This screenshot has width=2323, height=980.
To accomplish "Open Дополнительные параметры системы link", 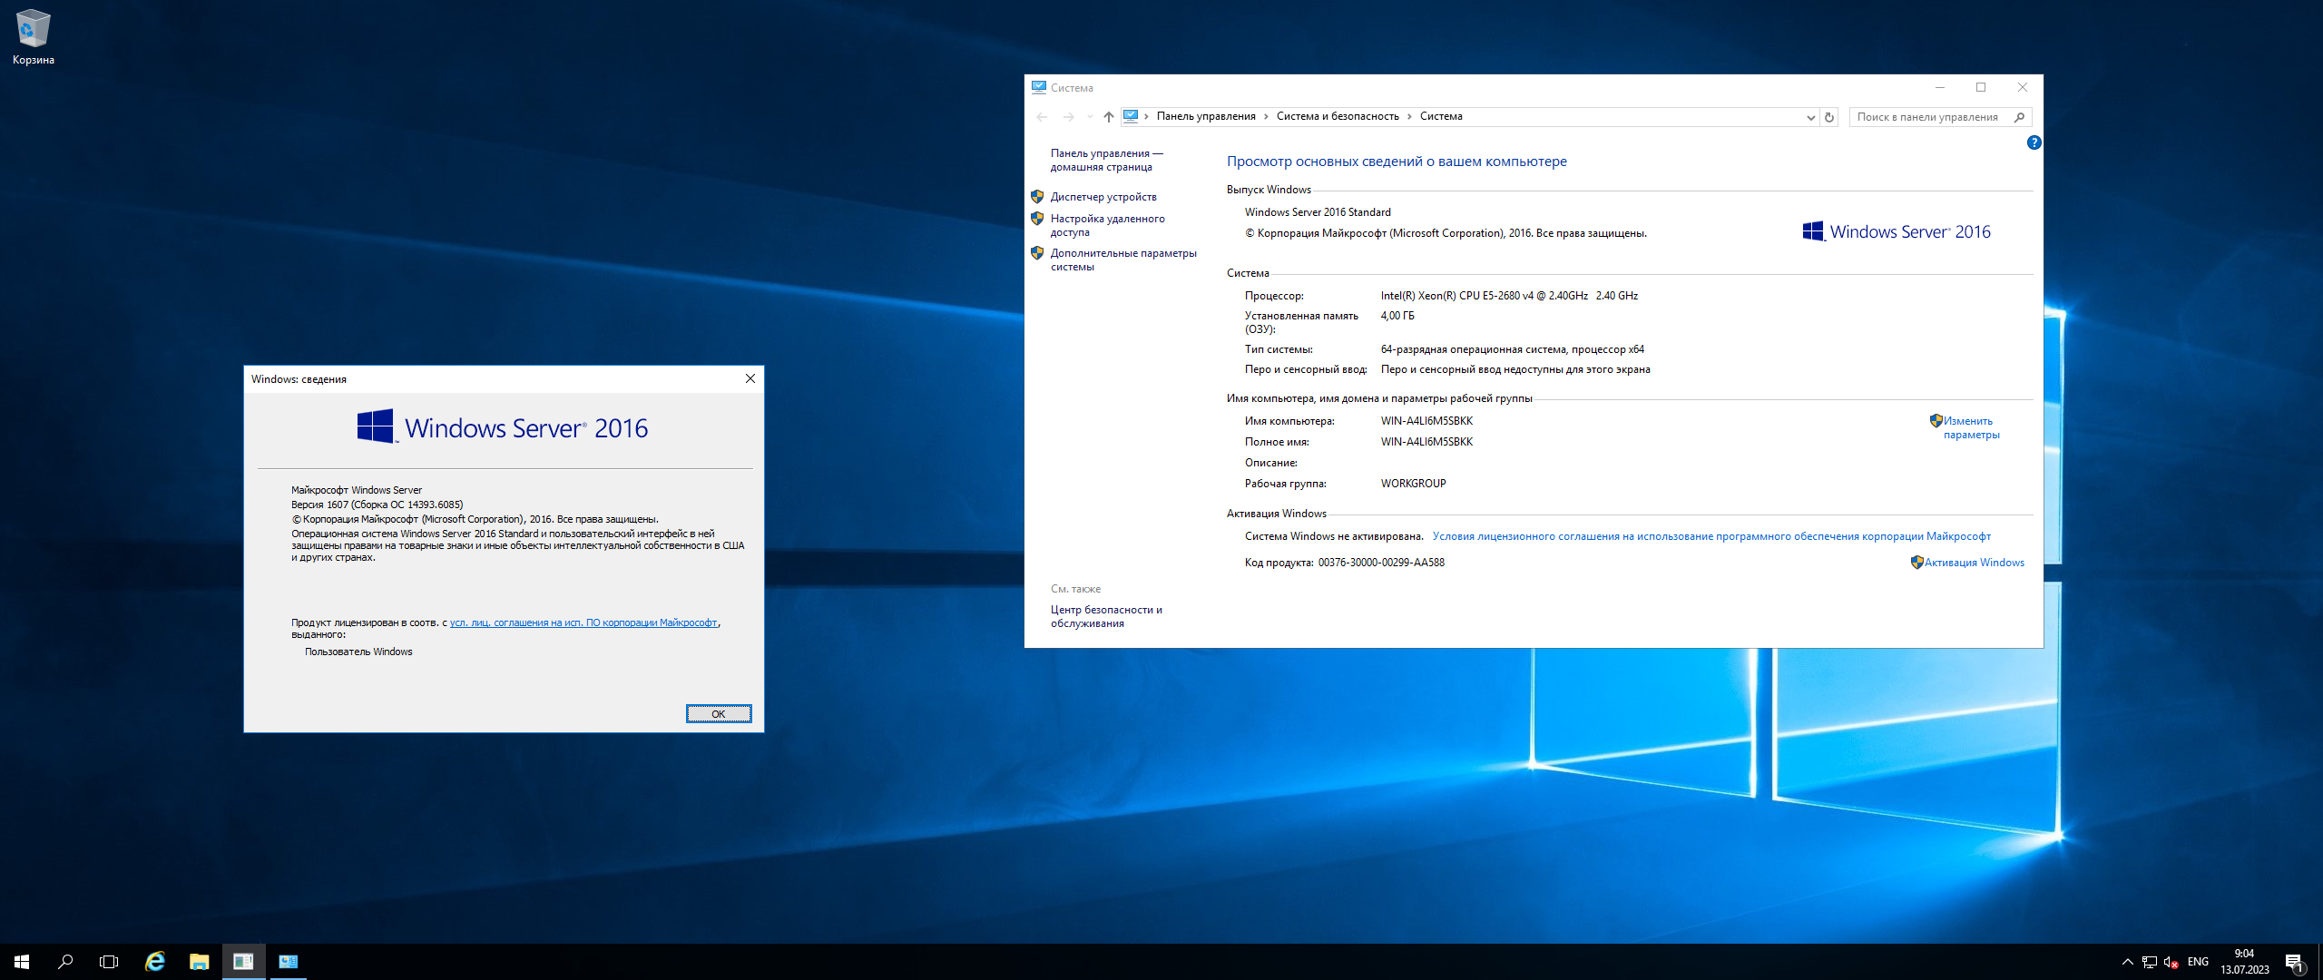I will (1123, 260).
